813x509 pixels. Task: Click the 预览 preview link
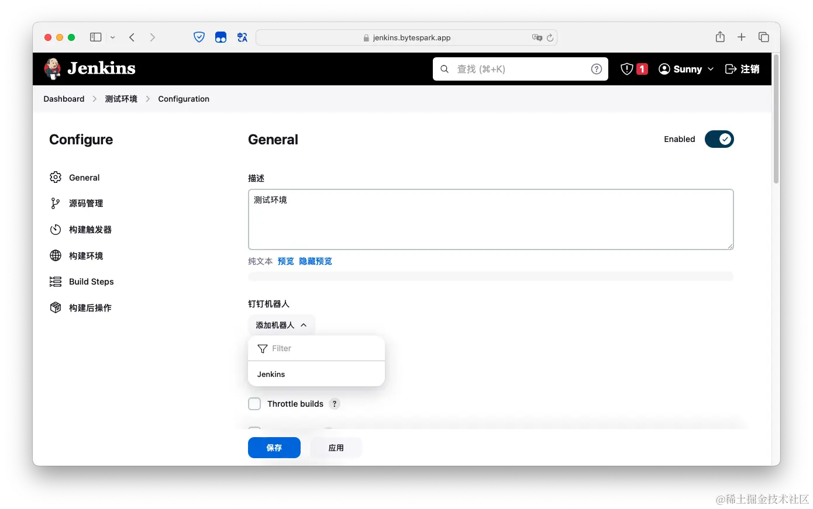pos(286,261)
